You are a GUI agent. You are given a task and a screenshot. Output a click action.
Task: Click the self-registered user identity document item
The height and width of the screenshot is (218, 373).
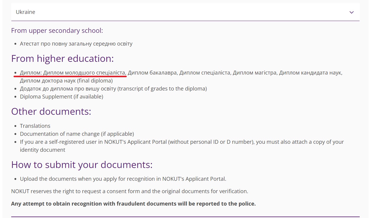coord(182,146)
